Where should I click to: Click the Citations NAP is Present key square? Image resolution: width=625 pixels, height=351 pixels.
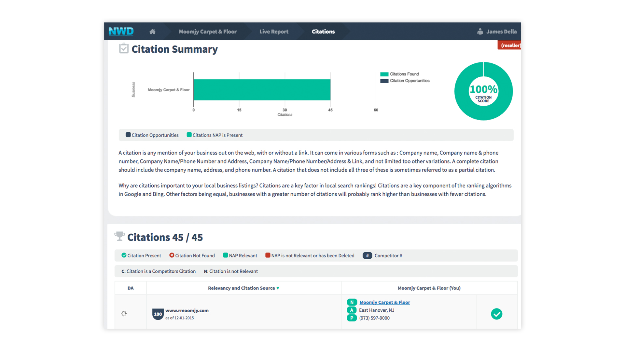(189, 135)
